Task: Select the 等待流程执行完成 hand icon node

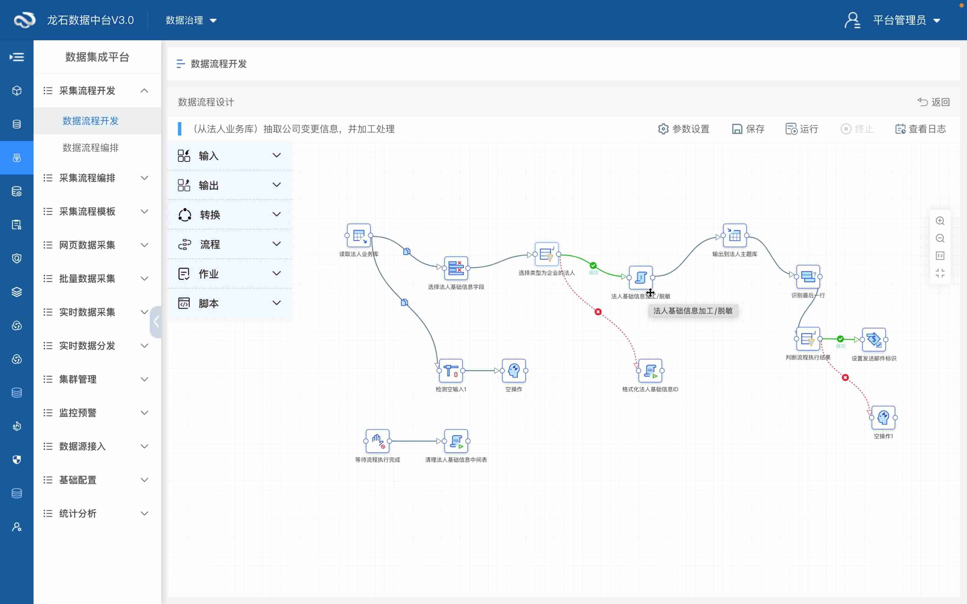Action: pyautogui.click(x=377, y=441)
